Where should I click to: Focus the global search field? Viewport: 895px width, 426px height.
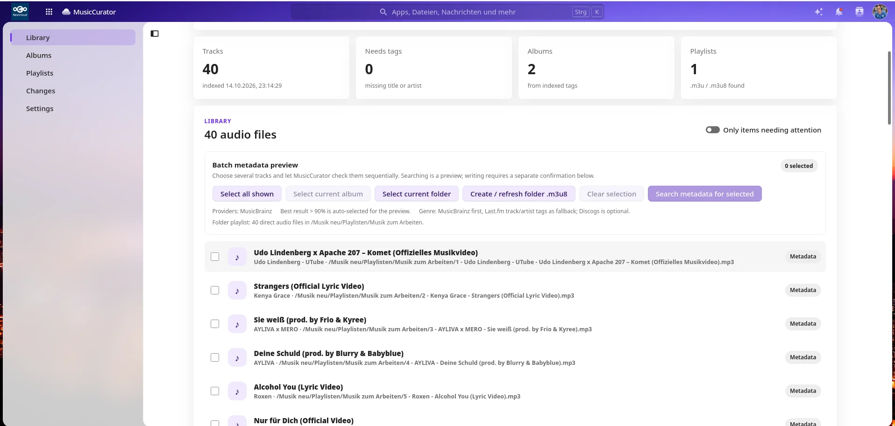point(447,12)
